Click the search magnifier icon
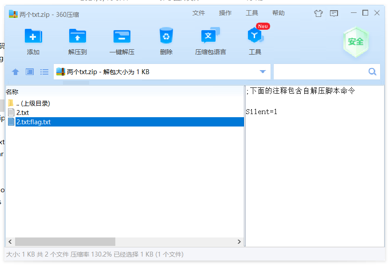 click(x=373, y=71)
